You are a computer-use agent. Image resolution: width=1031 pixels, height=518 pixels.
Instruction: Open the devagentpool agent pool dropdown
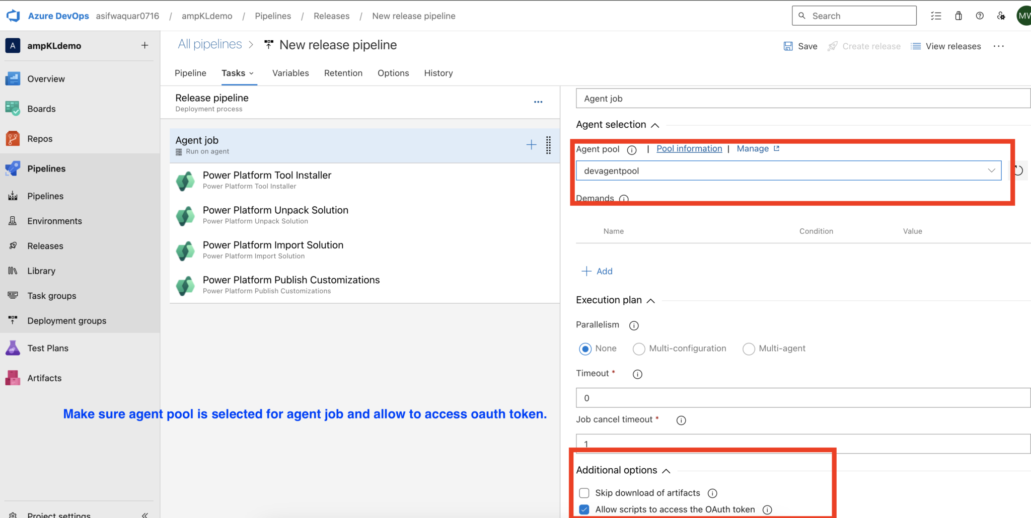coord(788,170)
